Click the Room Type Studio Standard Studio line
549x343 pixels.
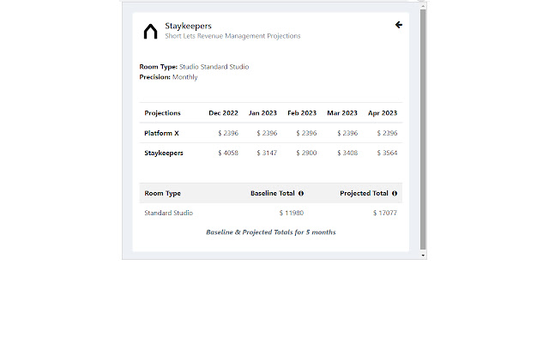point(194,67)
